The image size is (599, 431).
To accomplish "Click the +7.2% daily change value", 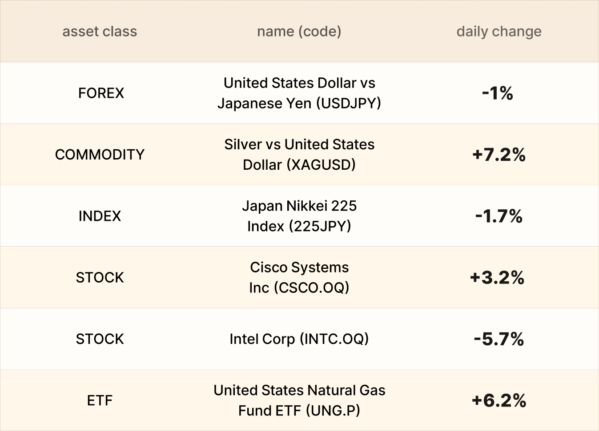I will tap(499, 155).
